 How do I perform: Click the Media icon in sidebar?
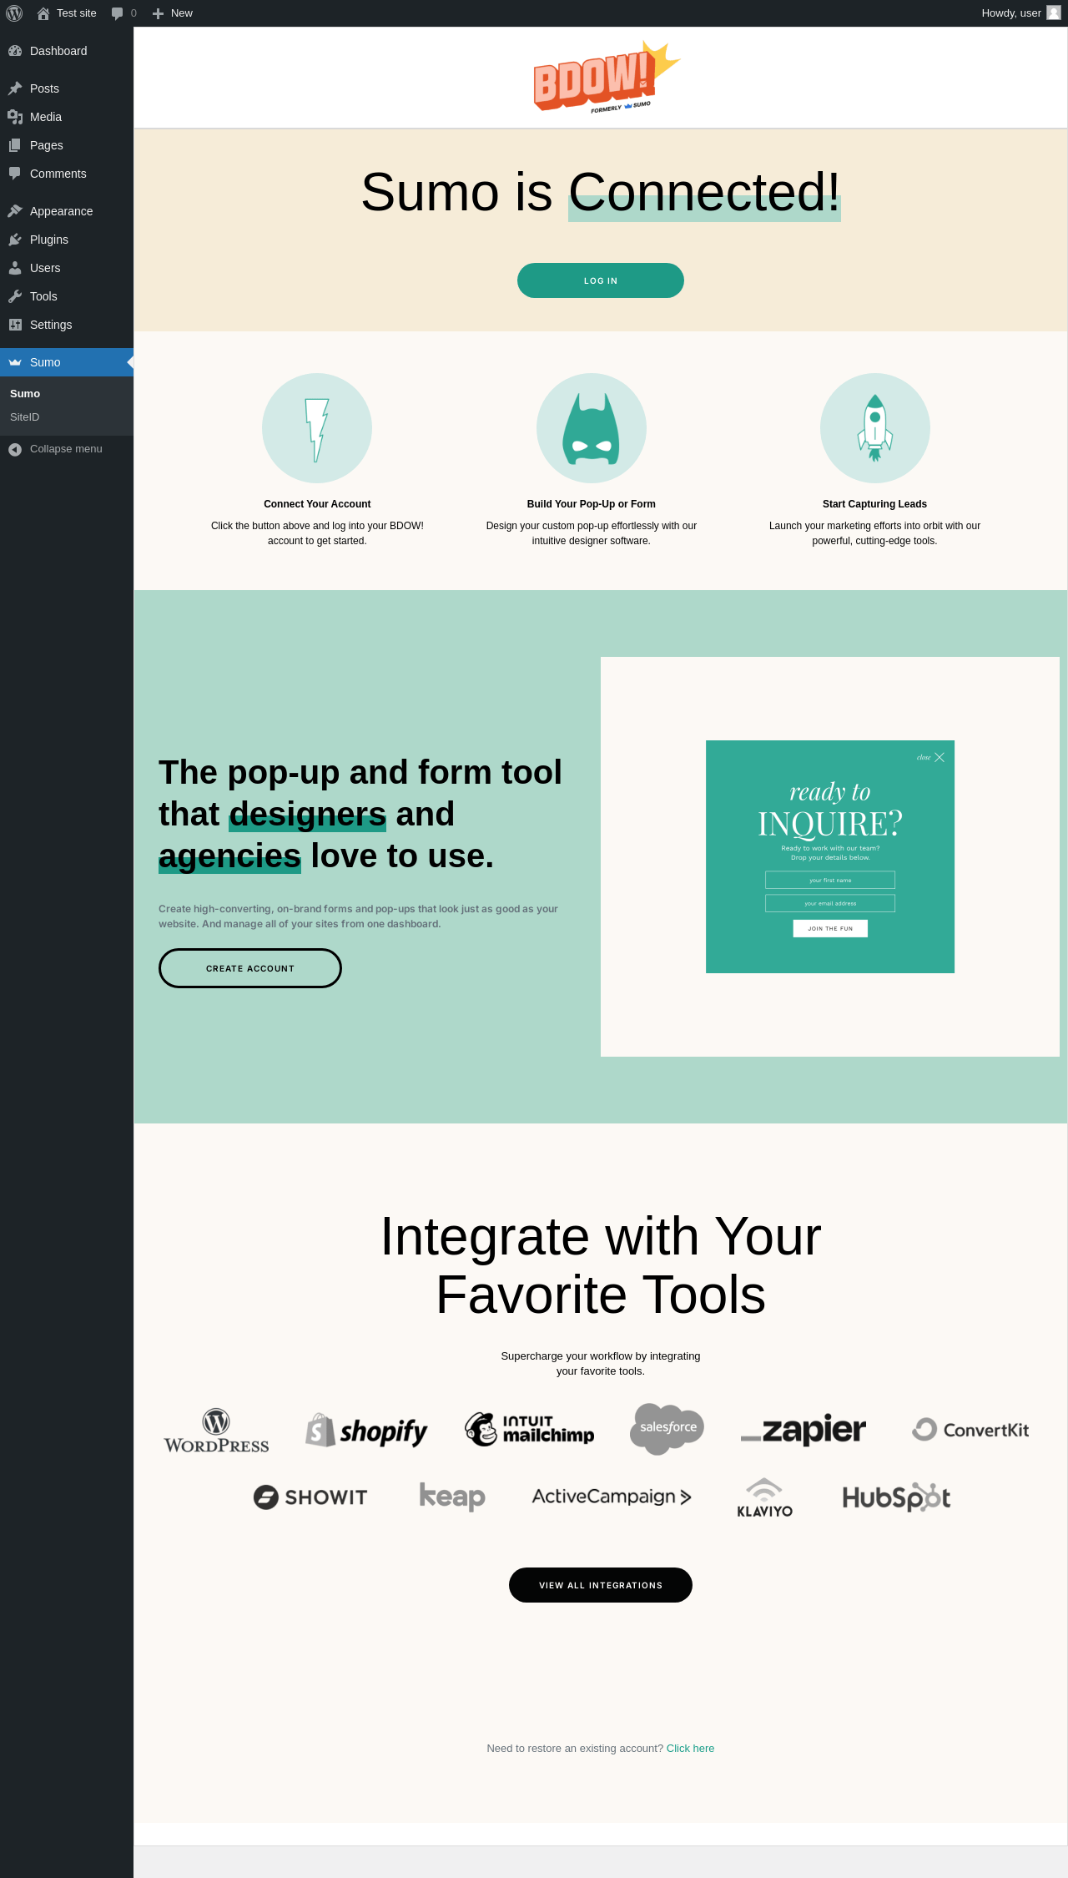(15, 117)
